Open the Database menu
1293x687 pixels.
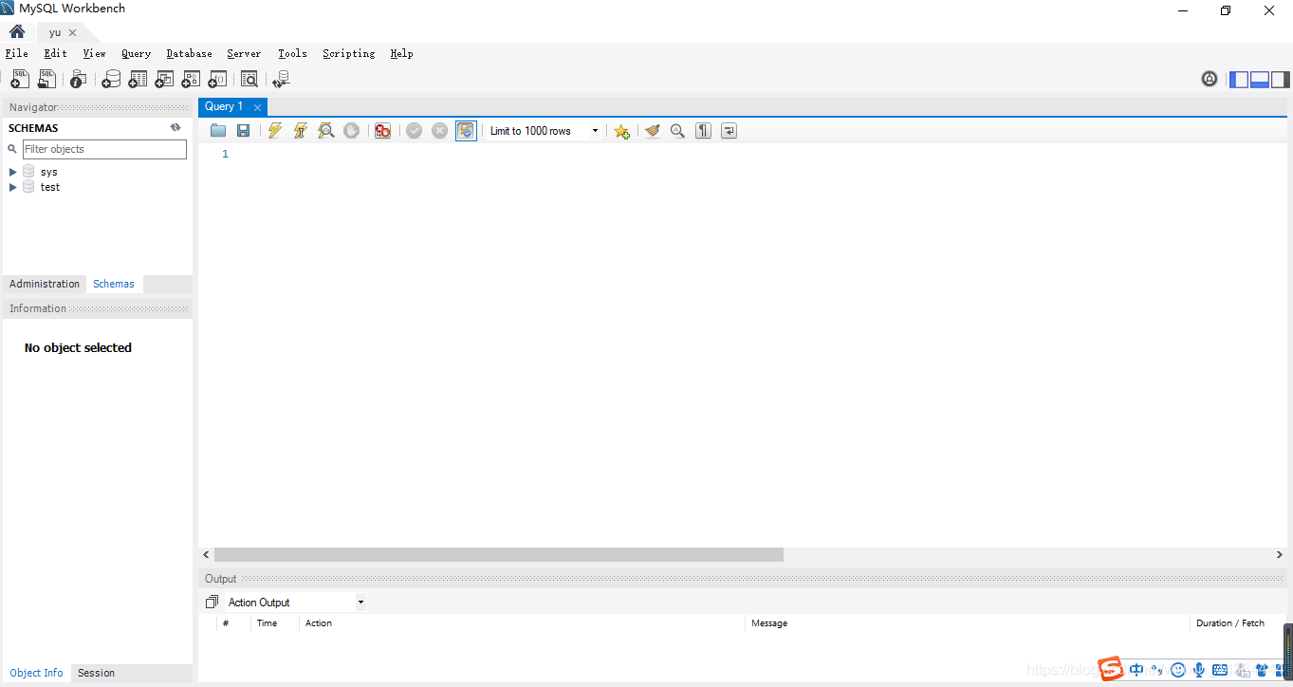(x=189, y=53)
